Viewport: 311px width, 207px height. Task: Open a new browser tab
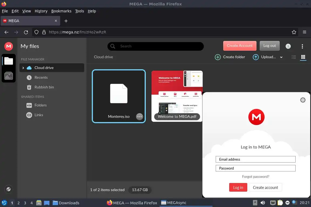66,21
